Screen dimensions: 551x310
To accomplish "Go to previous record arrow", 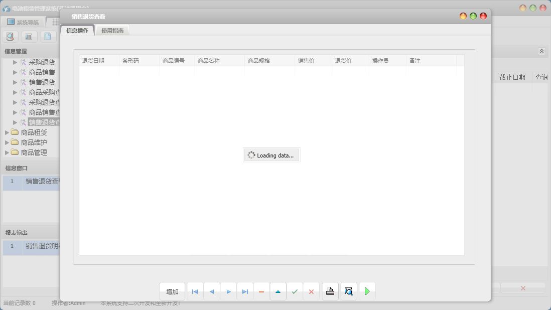I will pos(212,291).
